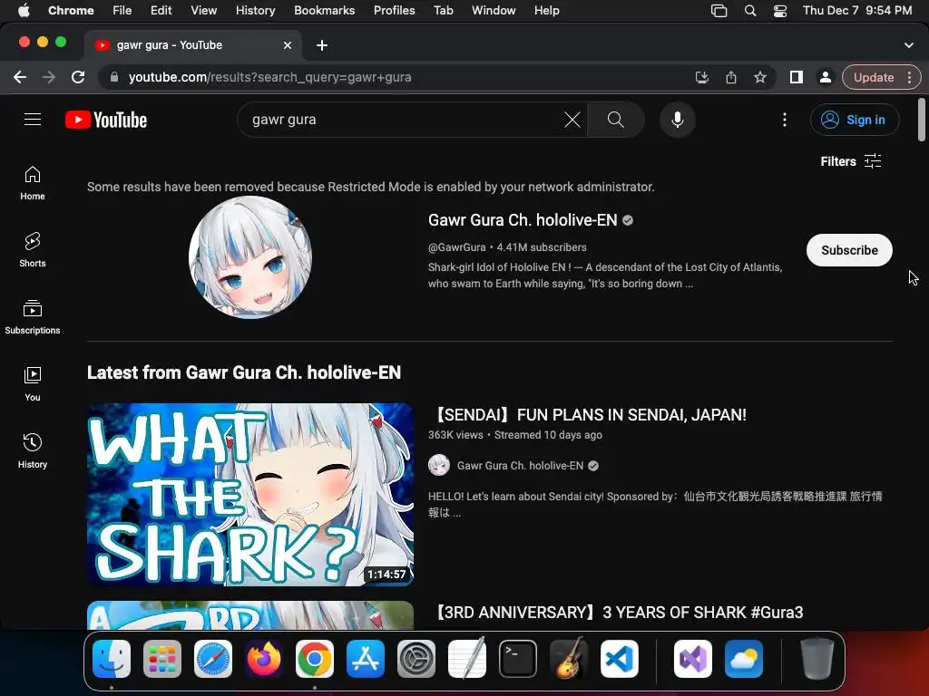
Task: Open the Trash in the Dock
Action: coord(817,659)
